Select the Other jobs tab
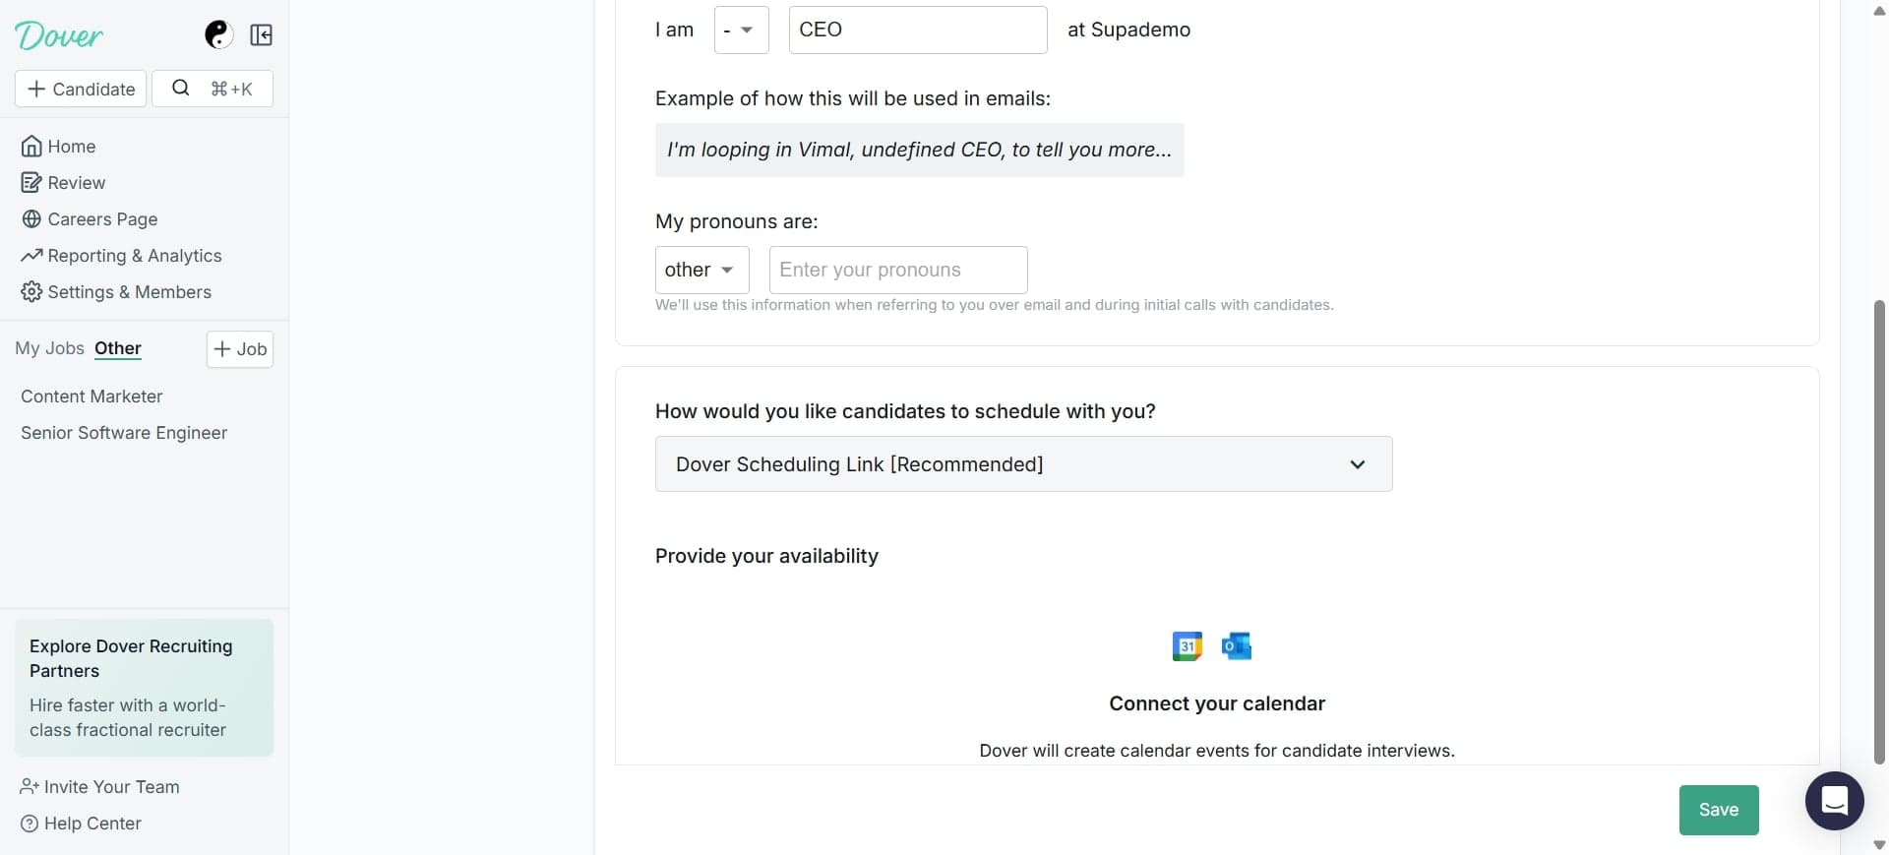The width and height of the screenshot is (1889, 855). pyautogui.click(x=118, y=348)
